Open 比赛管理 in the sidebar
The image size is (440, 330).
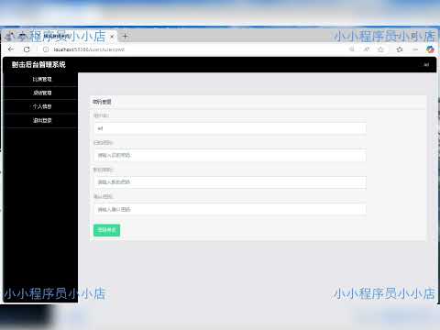pos(42,79)
